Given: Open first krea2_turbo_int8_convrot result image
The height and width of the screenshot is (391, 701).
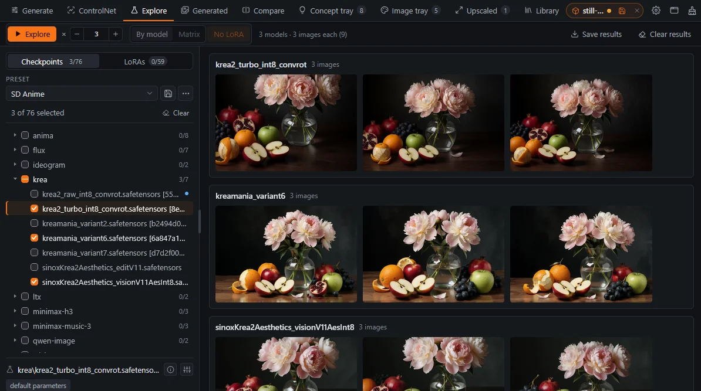Looking at the screenshot, I should point(286,123).
